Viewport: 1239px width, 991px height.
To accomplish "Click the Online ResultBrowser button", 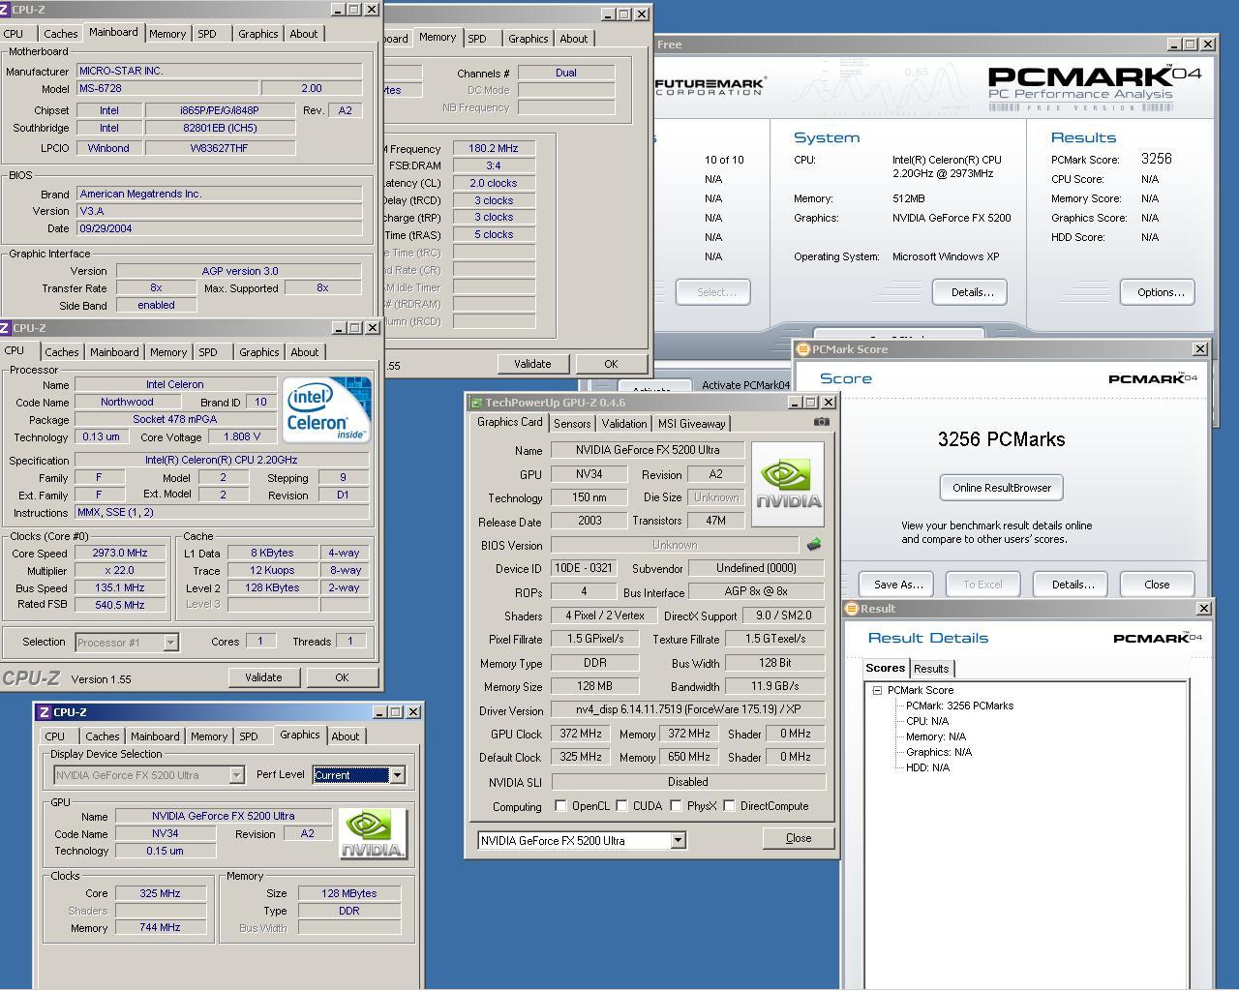I will click(1002, 488).
